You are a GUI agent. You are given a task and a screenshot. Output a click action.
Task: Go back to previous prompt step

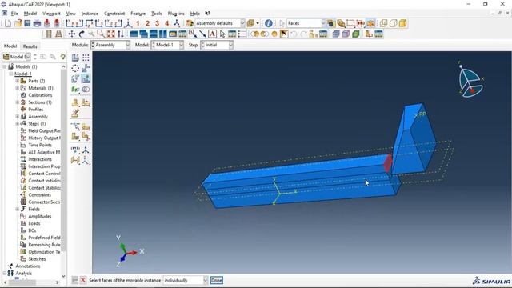(74, 280)
